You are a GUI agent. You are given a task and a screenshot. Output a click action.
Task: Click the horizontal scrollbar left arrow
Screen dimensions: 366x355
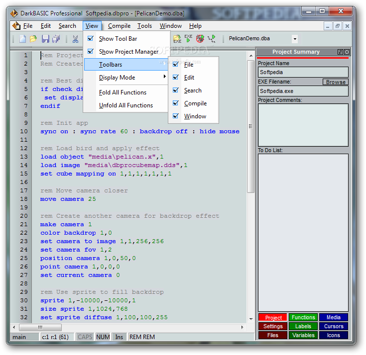click(14, 327)
